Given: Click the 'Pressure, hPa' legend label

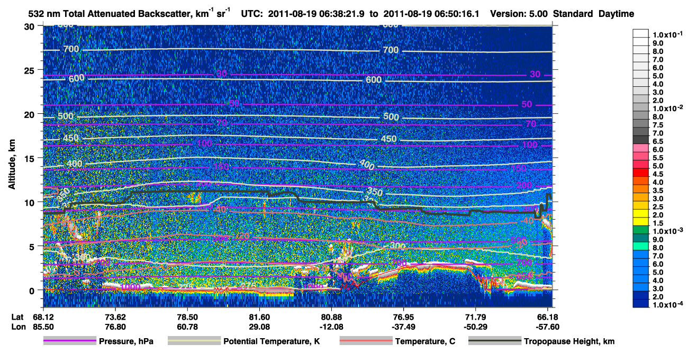Looking at the screenshot, I should point(126,342).
